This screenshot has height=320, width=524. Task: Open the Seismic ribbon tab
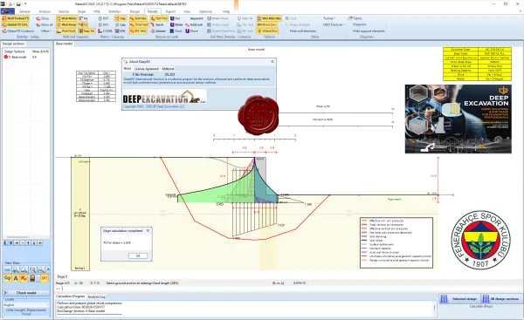click(x=64, y=11)
